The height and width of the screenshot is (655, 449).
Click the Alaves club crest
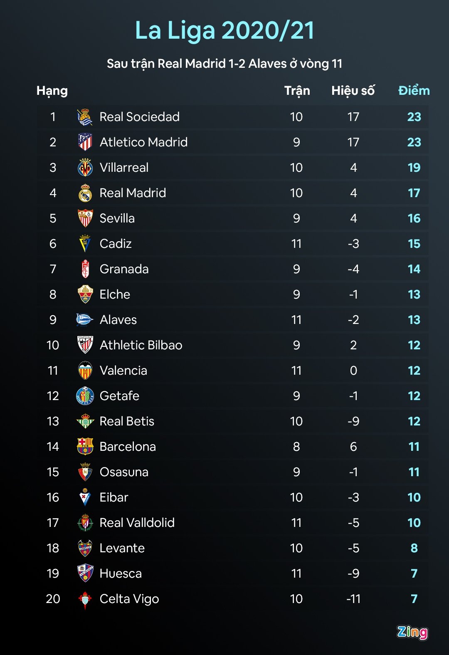point(85,320)
